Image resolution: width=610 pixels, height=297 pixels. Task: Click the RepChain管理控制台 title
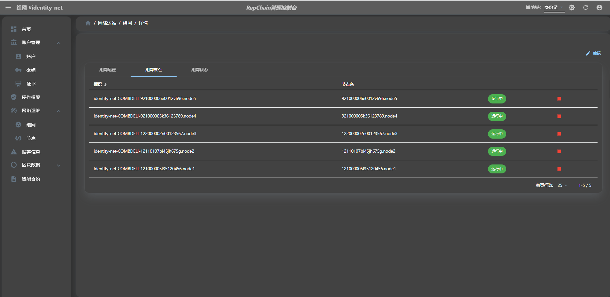[x=271, y=8]
